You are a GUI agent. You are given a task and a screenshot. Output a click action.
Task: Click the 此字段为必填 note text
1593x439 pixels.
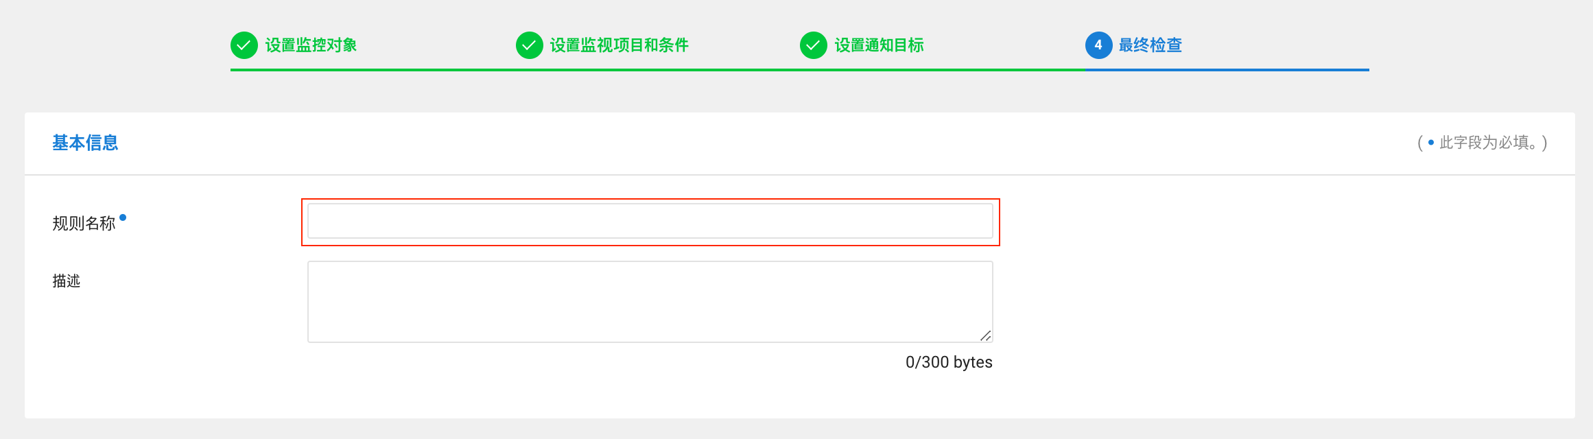pos(1487,143)
